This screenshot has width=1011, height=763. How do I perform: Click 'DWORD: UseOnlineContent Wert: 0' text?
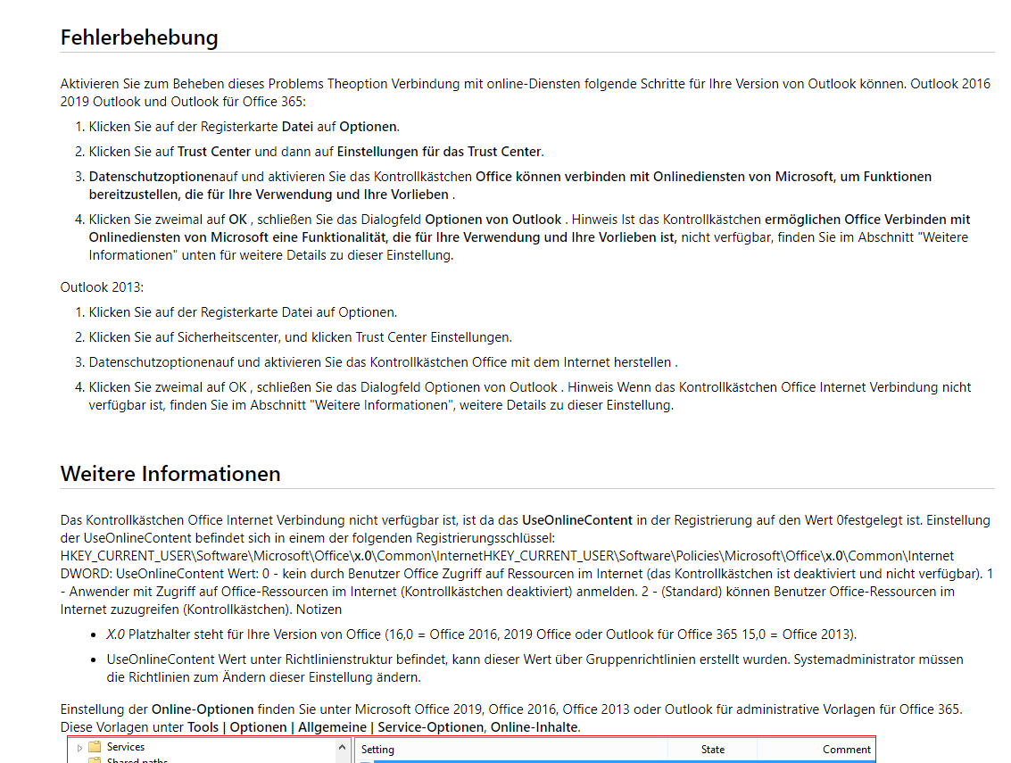coord(164,574)
